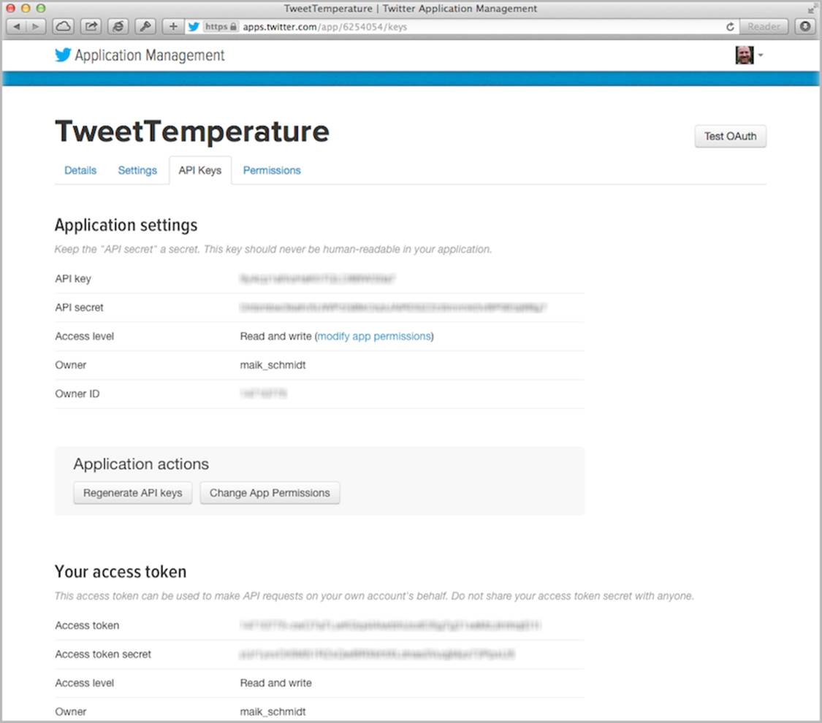Click the Owner ID label
Screen dimensions: 822x723
tap(77, 394)
